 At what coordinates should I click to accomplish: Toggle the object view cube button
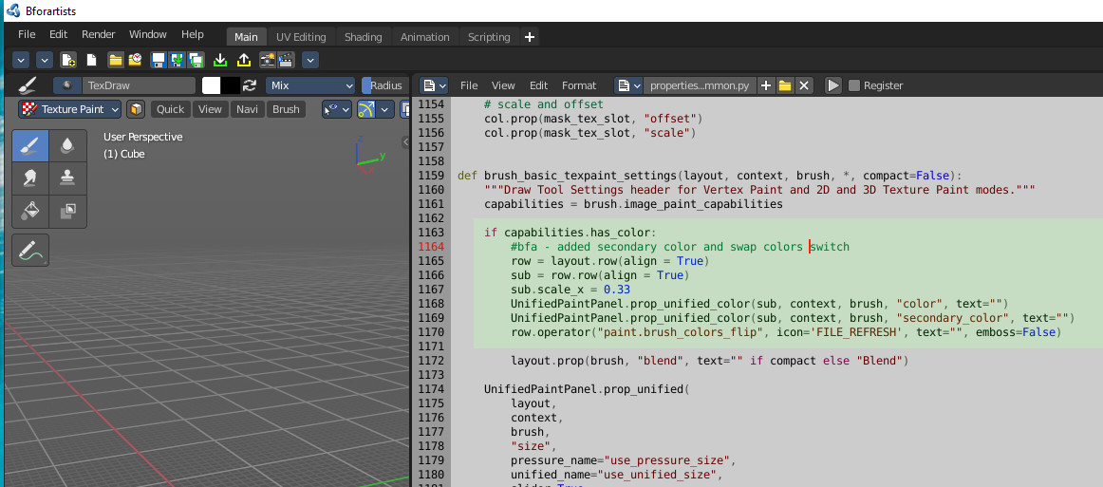[135, 109]
